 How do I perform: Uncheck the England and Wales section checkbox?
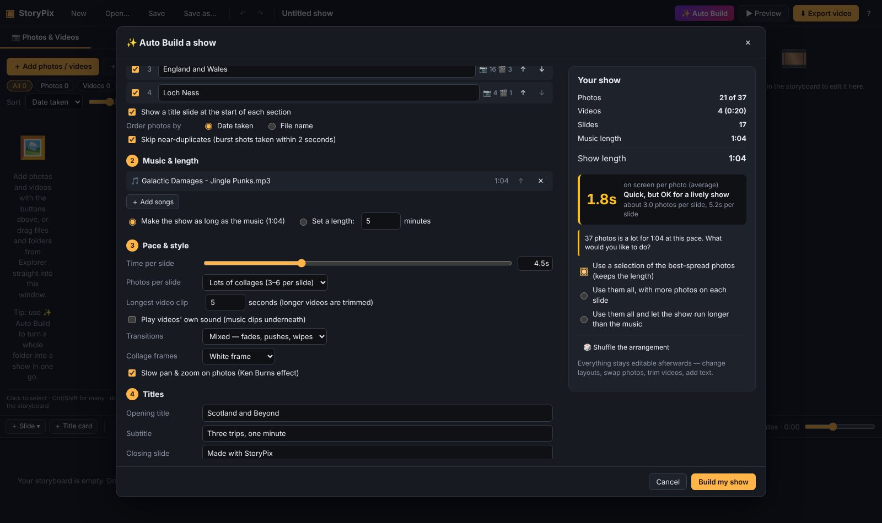[x=136, y=69]
